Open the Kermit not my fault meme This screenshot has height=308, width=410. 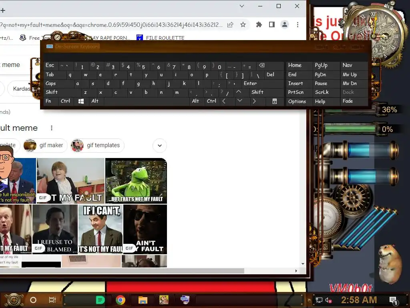point(136,181)
